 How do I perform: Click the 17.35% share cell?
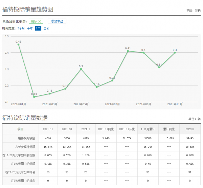pyautogui.click(x=86, y=147)
